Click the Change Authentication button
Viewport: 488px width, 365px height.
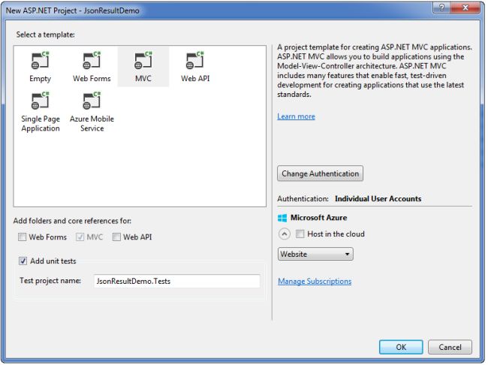(x=320, y=173)
